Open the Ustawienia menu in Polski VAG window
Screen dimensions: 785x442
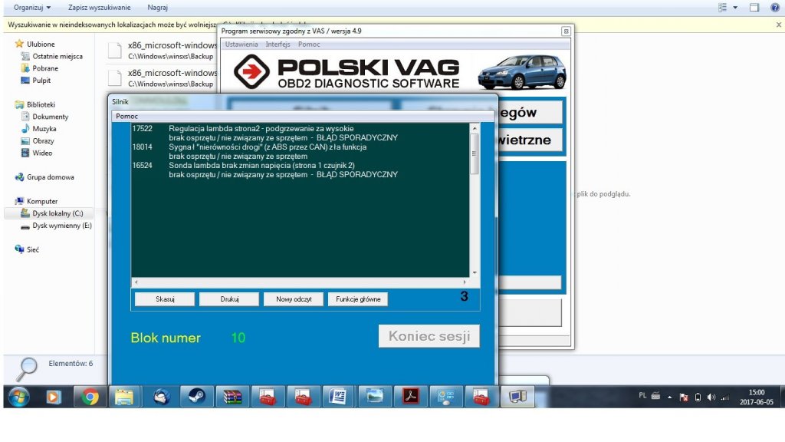241,44
